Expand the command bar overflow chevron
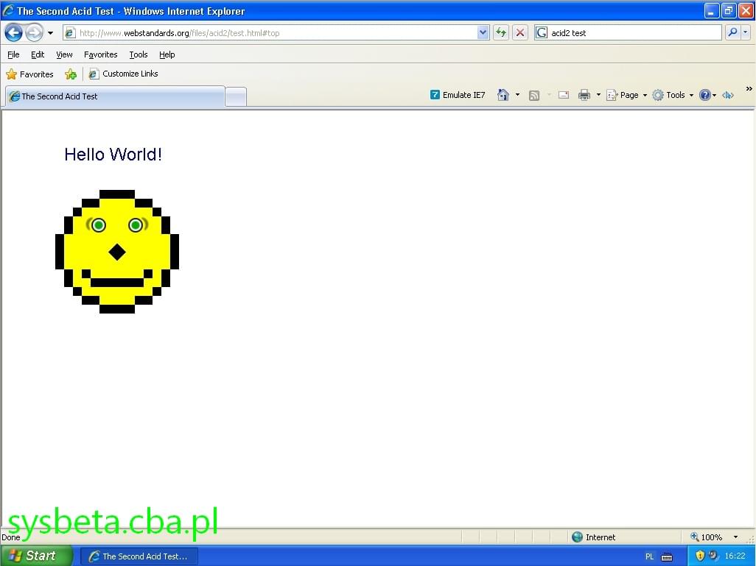756x566 pixels. coord(749,88)
